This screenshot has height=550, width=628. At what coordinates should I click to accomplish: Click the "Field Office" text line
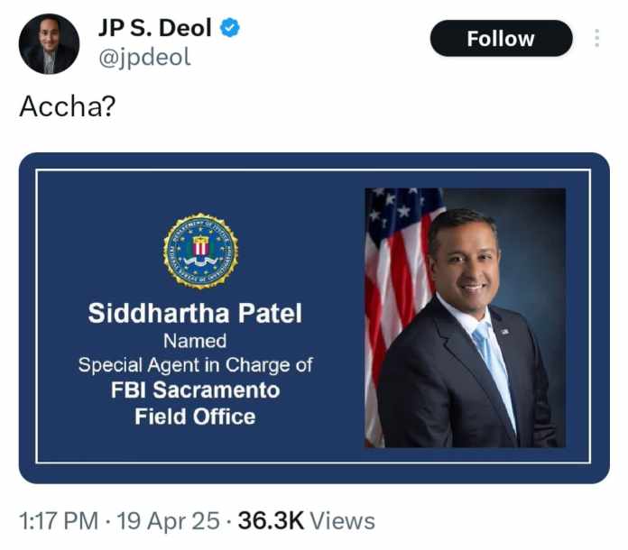click(x=195, y=416)
